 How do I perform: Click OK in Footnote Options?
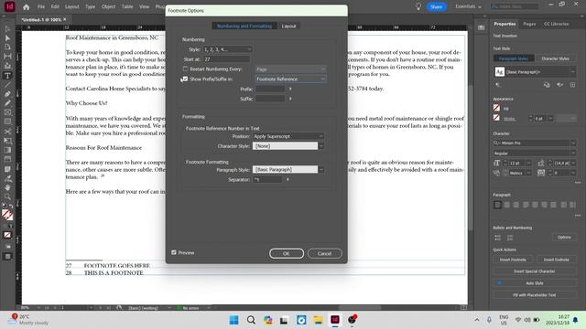[x=287, y=253]
